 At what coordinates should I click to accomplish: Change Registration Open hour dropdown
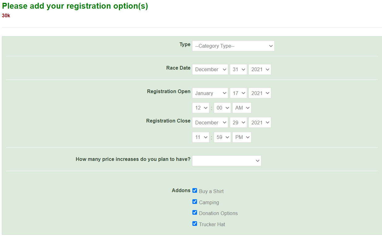click(x=200, y=108)
